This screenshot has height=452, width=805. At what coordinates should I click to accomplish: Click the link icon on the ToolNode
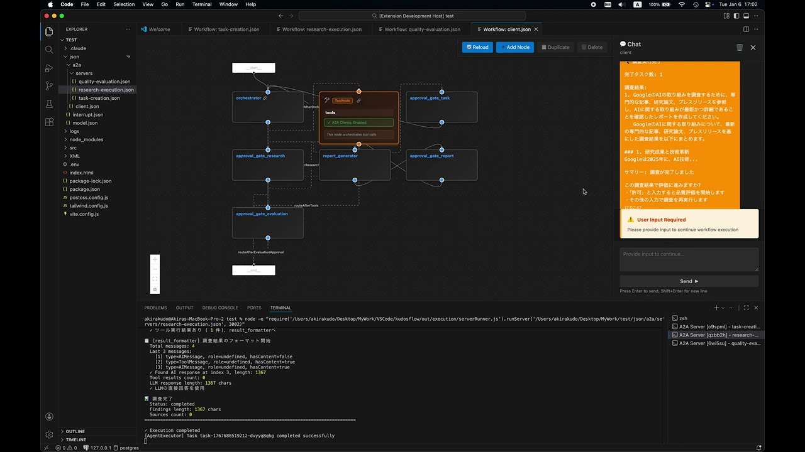(358, 100)
